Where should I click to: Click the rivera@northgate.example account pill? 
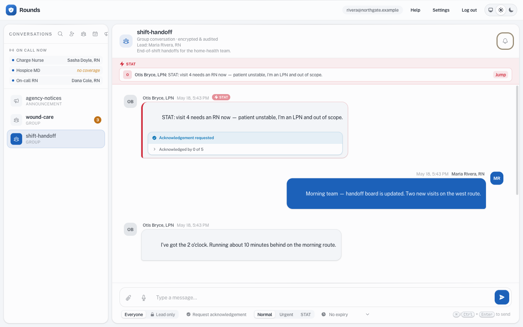click(373, 10)
